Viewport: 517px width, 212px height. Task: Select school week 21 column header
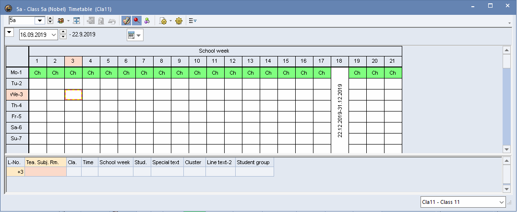point(393,61)
